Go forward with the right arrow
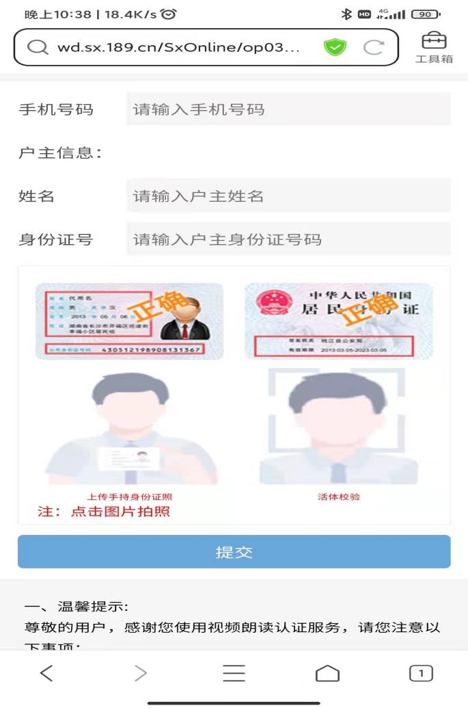This screenshot has width=468, height=710. [x=141, y=673]
